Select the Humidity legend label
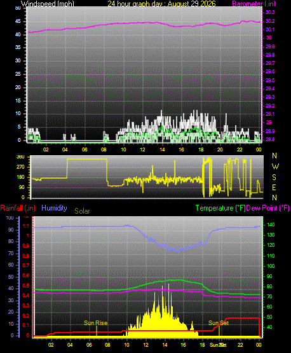The image size is (291, 353). [x=54, y=208]
